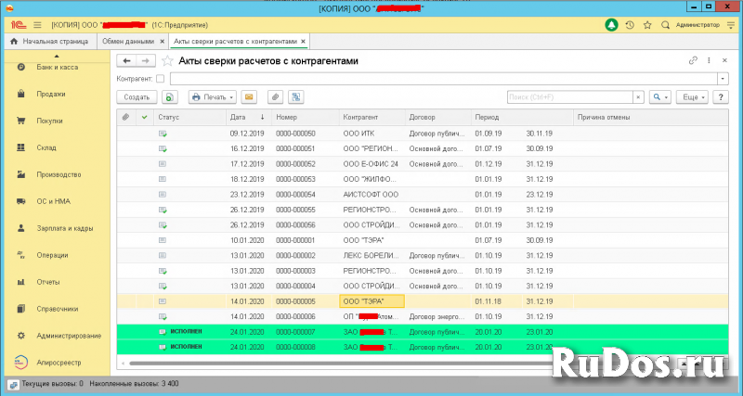Click the envelope send-by-email toolbar icon
The image size is (743, 396).
pos(249,96)
